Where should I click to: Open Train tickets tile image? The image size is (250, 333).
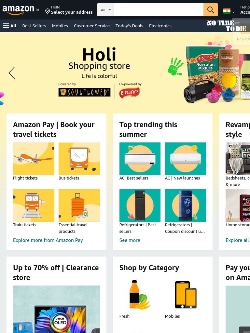click(34, 206)
